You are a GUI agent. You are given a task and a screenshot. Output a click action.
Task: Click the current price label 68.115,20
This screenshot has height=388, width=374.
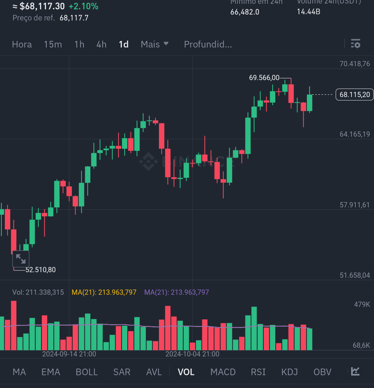355,94
